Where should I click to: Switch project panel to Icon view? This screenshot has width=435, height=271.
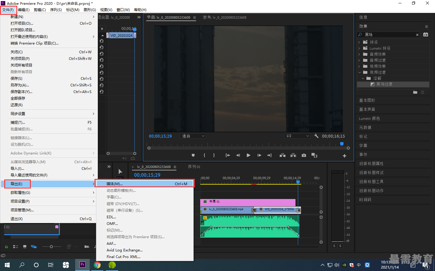[25, 247]
